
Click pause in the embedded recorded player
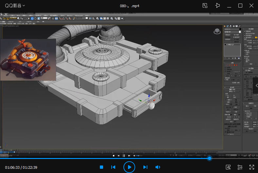pyautogui.click(x=124, y=156)
